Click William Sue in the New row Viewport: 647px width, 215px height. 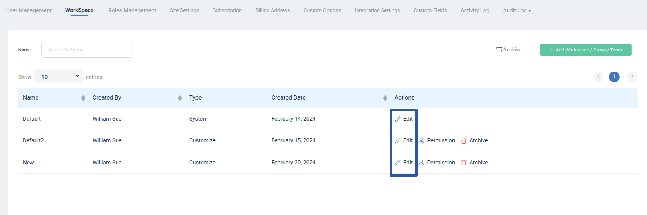click(x=107, y=163)
